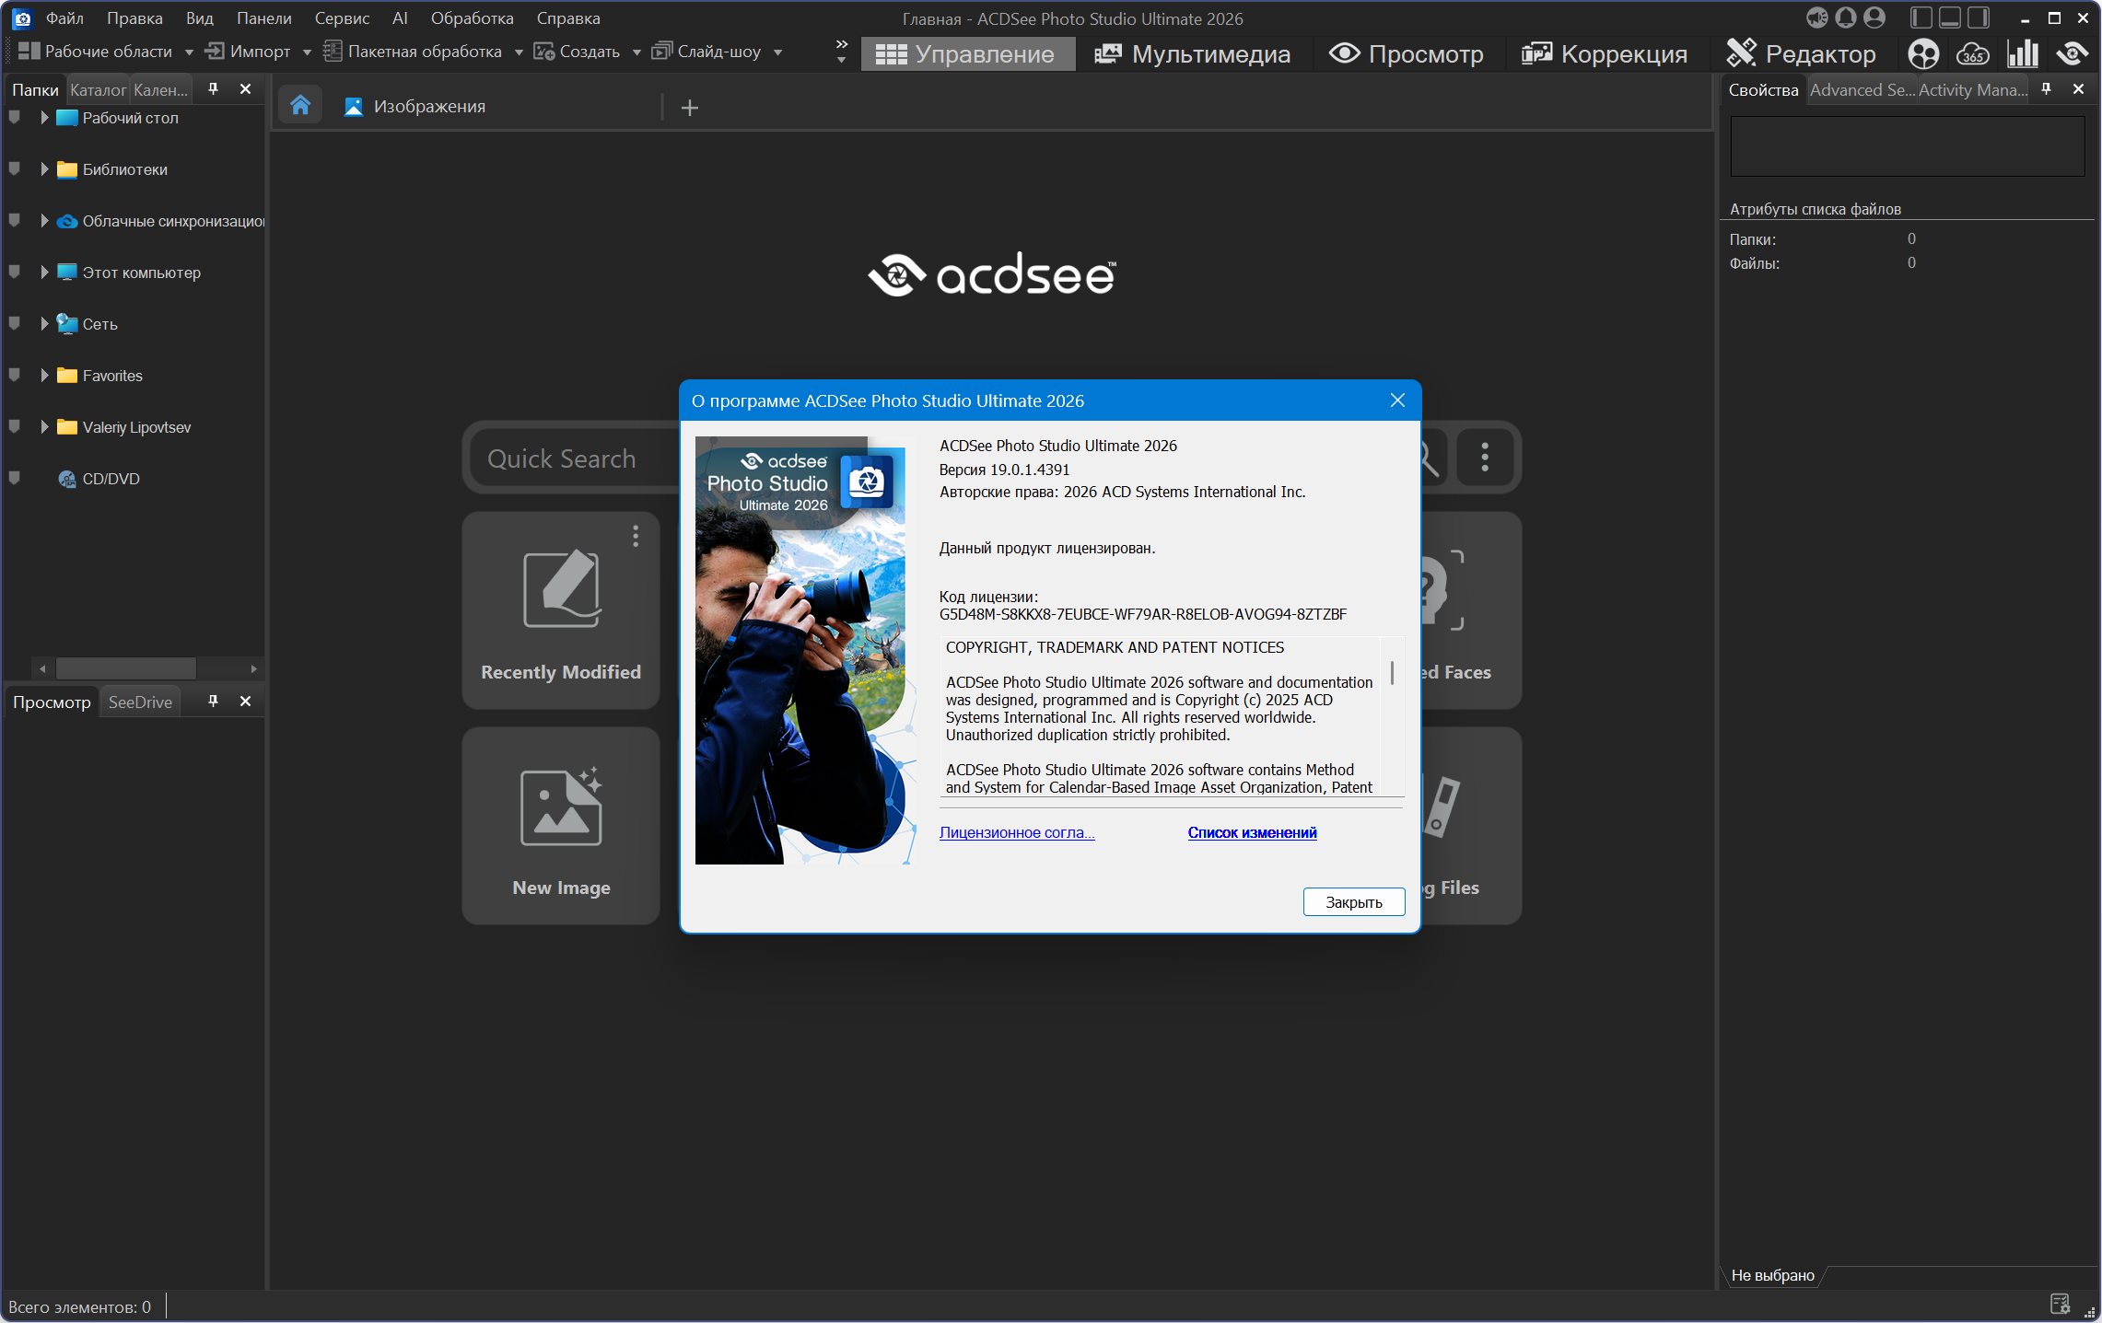Toggle the left panel layout icon
The height and width of the screenshot is (1323, 2102).
click(x=1921, y=17)
